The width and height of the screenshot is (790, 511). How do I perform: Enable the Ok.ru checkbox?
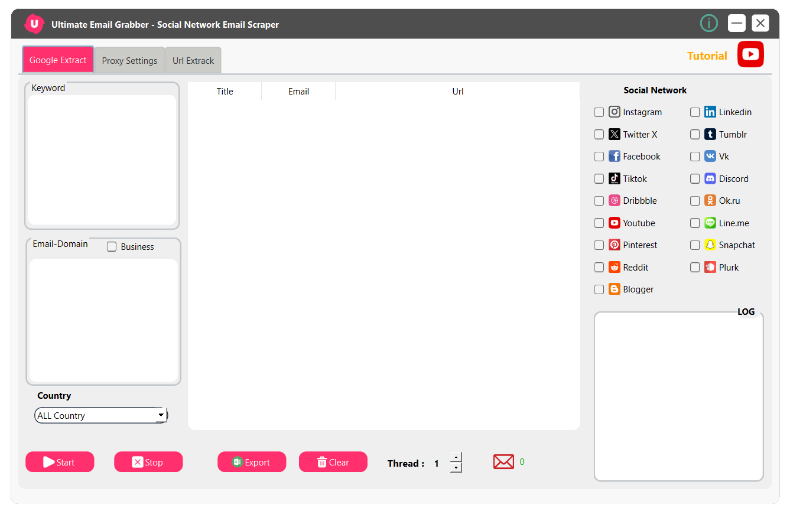(695, 201)
